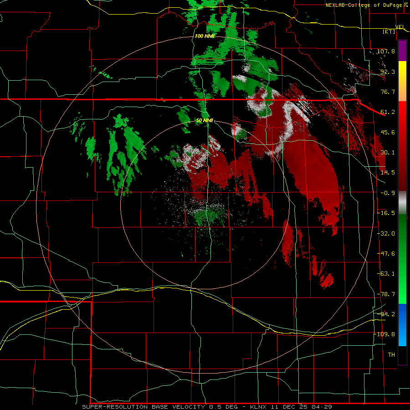
Task: Click the yellow-orange segment of color bar
Action: [x=402, y=81]
